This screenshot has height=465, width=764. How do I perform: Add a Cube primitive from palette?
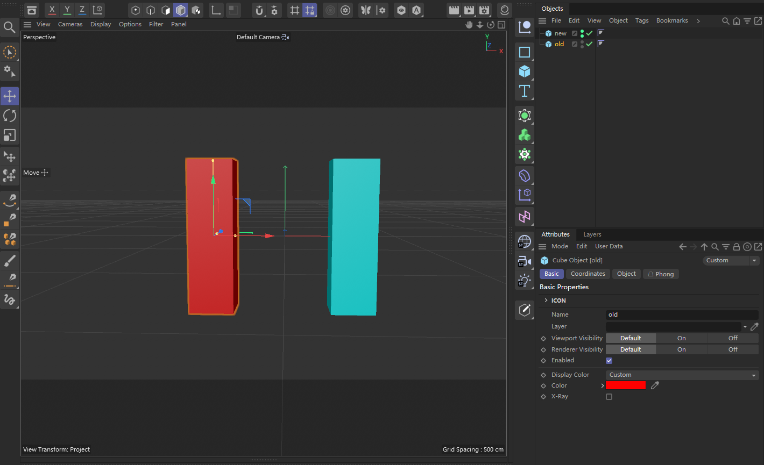525,71
